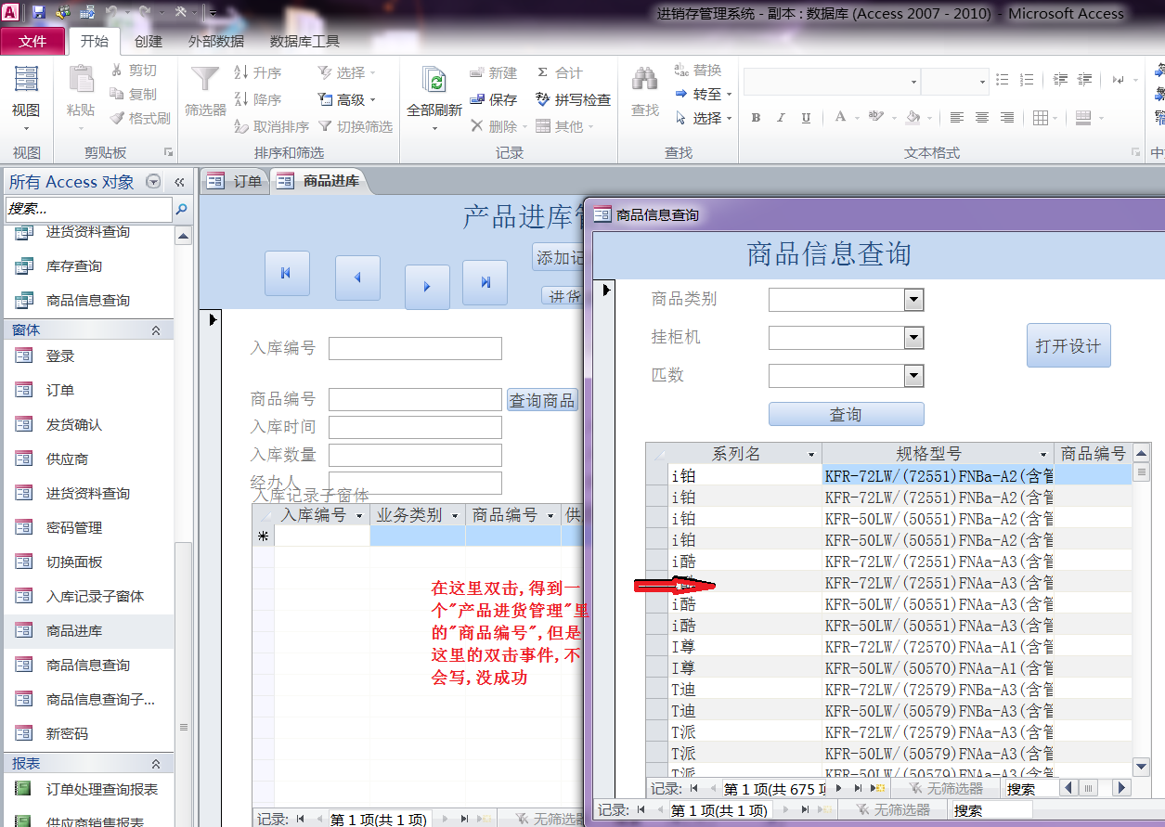This screenshot has width=1165, height=827.
Task: Go to first record navigation button
Action: pos(287,274)
